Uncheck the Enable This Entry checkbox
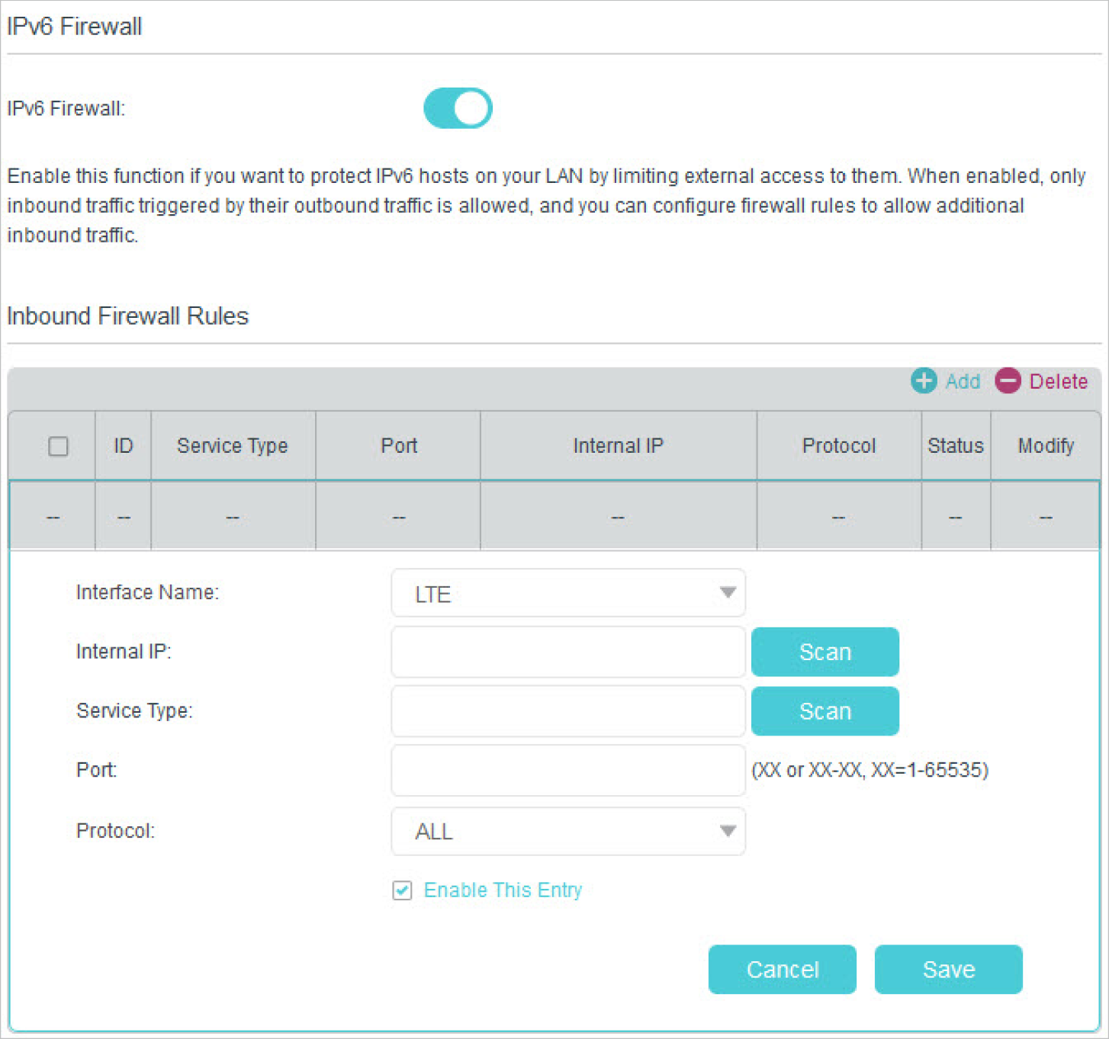Viewport: 1109px width, 1039px height. coord(402,890)
